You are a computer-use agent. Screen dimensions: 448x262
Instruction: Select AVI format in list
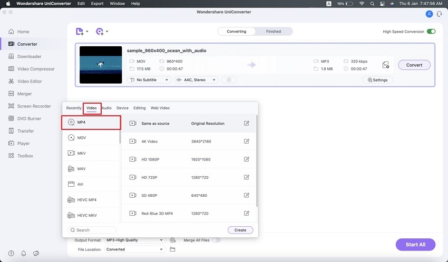[91, 184]
